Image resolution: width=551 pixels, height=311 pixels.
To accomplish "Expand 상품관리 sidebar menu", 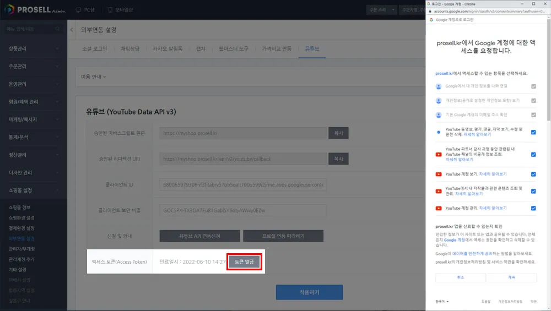I will (34, 48).
